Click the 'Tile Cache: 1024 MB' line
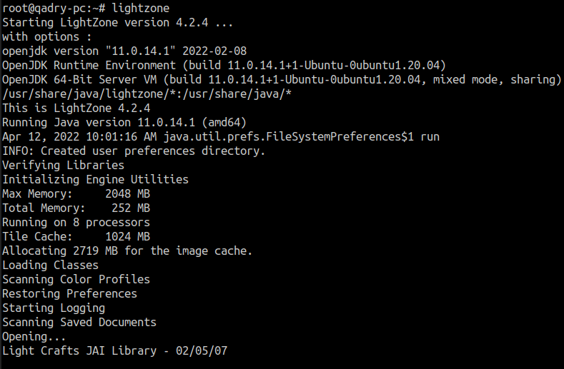 click(x=76, y=237)
